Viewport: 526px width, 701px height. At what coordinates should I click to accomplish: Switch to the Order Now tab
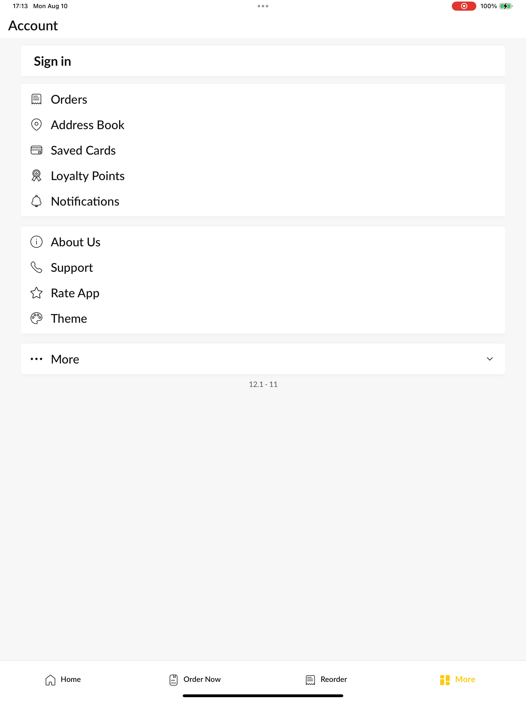click(x=195, y=679)
